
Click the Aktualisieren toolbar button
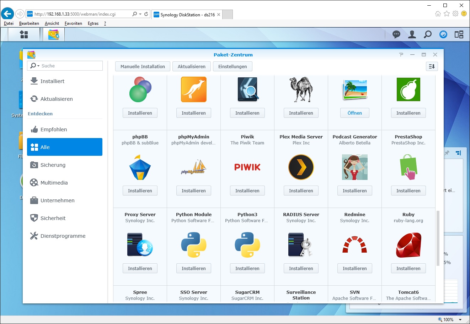tap(192, 66)
